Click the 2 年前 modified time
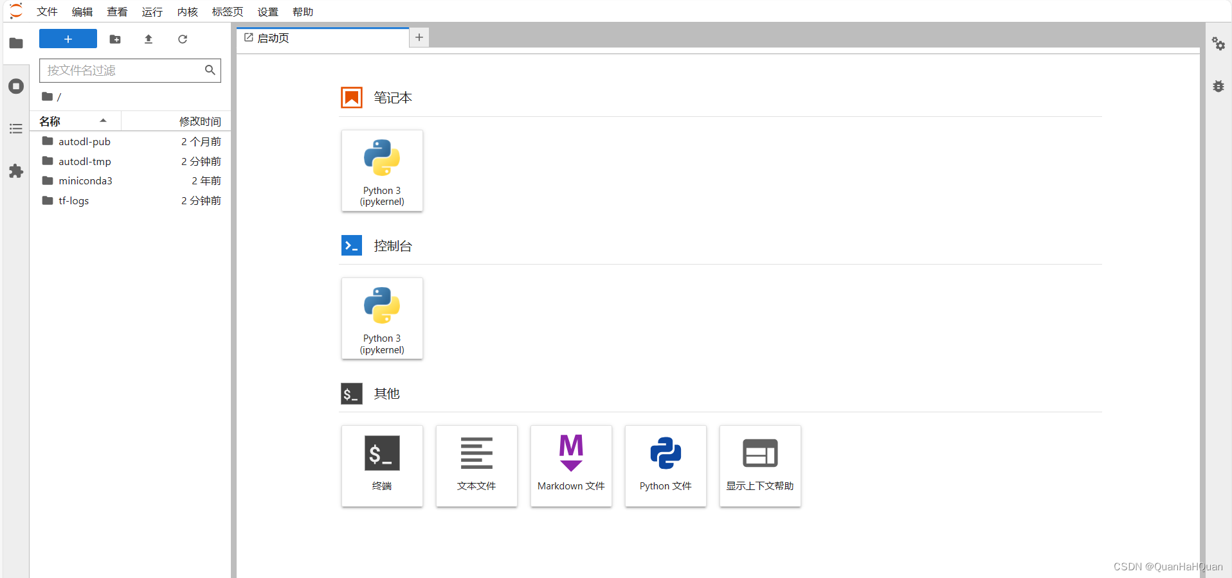 click(x=206, y=180)
